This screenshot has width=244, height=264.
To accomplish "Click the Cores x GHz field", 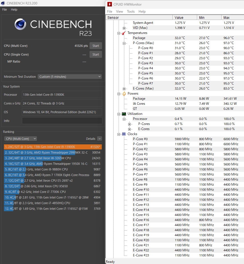I will 62,103.
